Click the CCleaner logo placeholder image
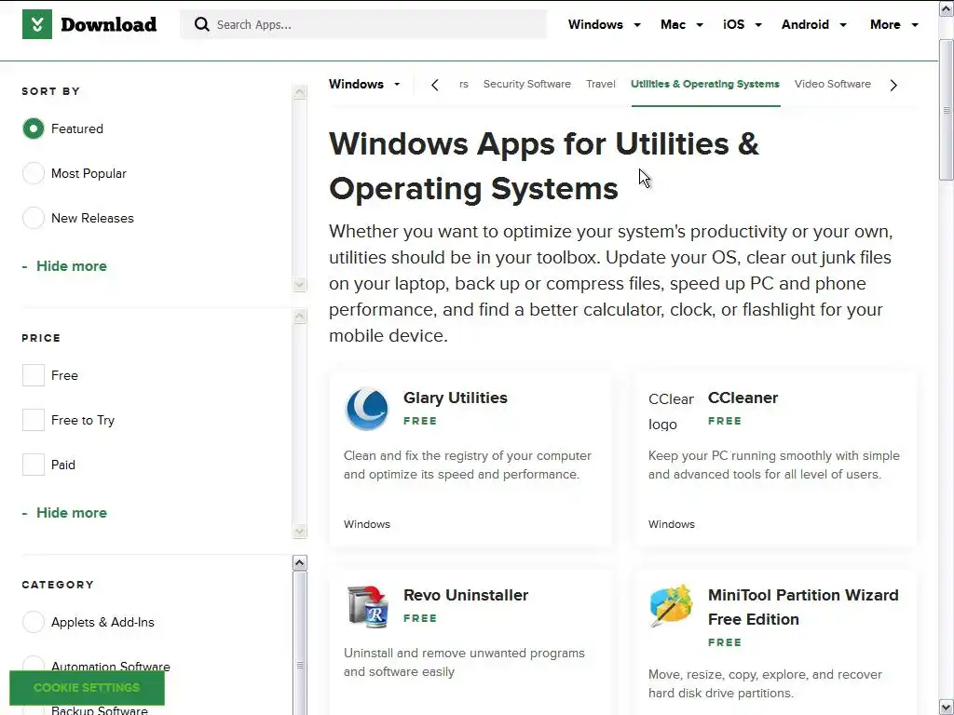Screen dimensions: 954x715 (x=671, y=411)
